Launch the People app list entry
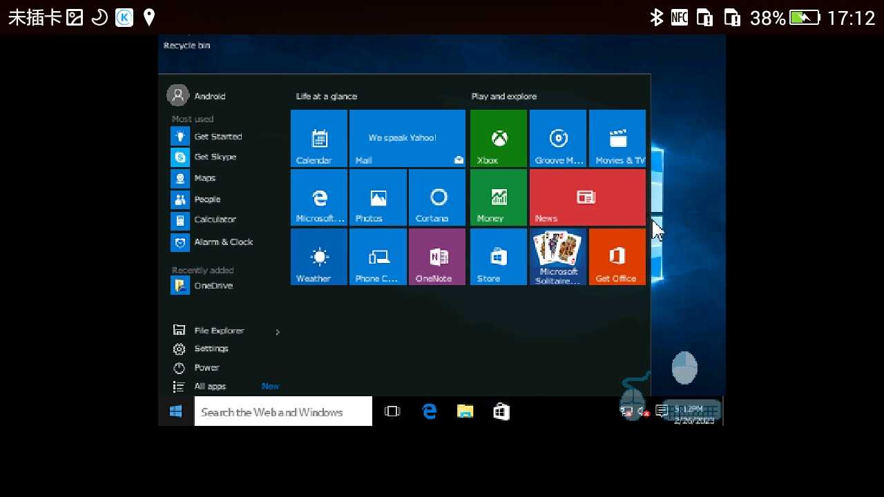Screen dimensions: 884x497 196,199
